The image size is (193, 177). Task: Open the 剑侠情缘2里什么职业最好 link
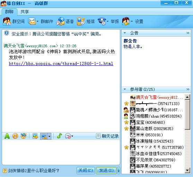[34, 171]
